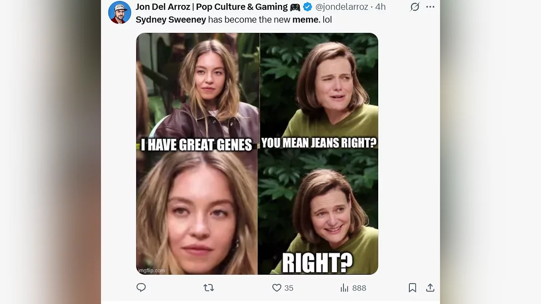This screenshot has height=304, width=541.
Task: Open the three-dot more options menu
Action: click(x=430, y=7)
